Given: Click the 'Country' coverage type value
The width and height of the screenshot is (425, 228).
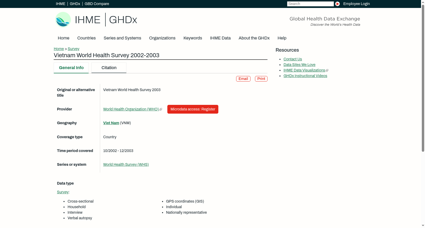Looking at the screenshot, I should [110, 137].
